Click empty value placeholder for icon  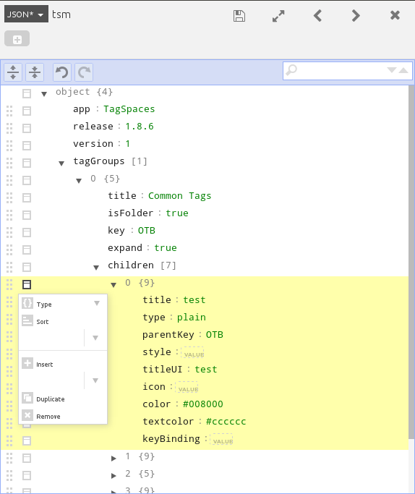(187, 387)
